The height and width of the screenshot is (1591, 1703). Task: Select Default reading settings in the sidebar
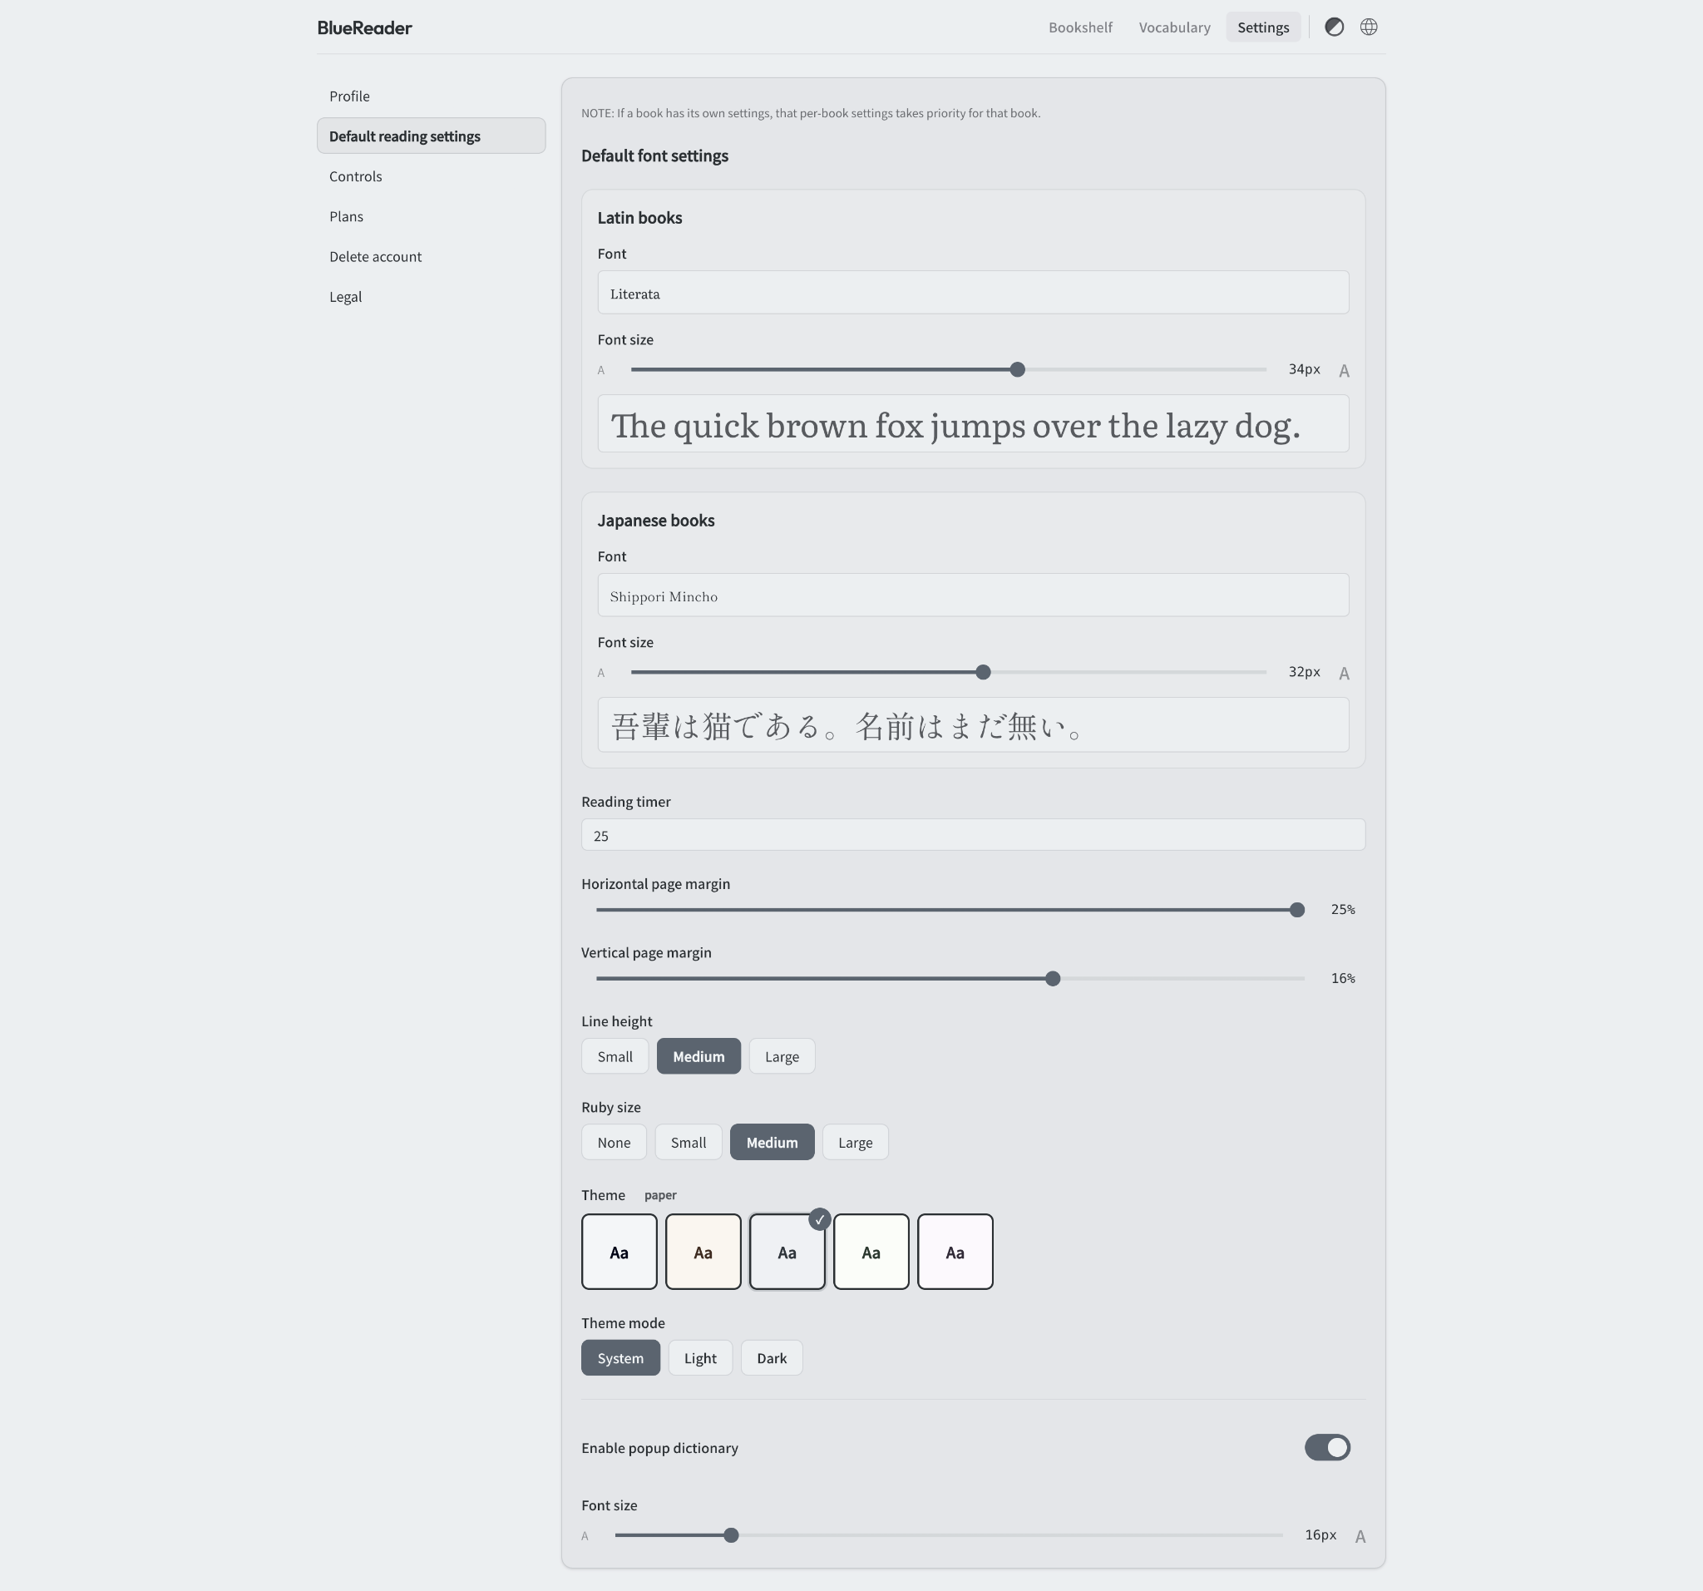pyautogui.click(x=431, y=136)
